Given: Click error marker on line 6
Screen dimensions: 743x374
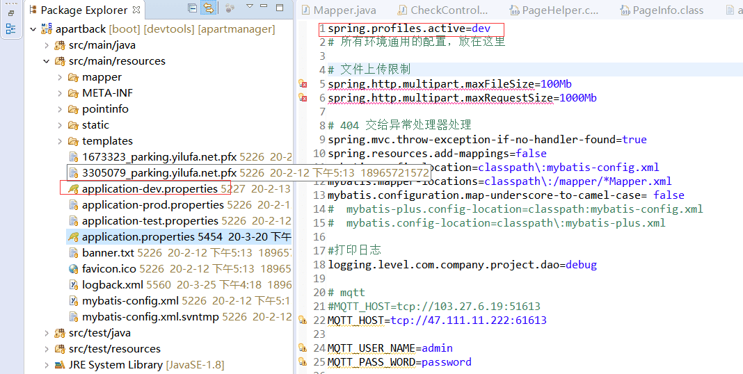Looking at the screenshot, I should 303,97.
